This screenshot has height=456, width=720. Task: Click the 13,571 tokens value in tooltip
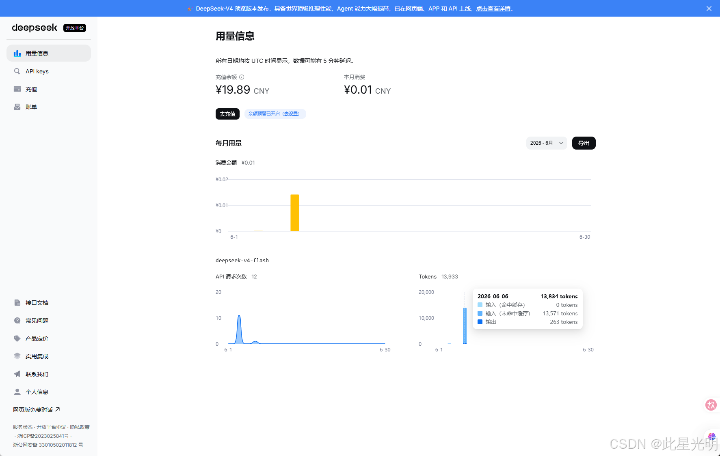click(x=560, y=313)
